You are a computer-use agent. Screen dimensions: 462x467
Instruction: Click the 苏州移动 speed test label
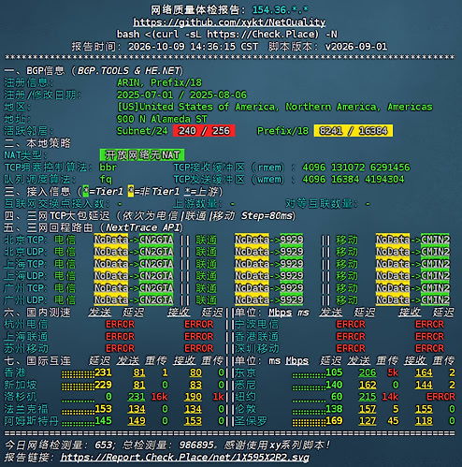[26, 348]
